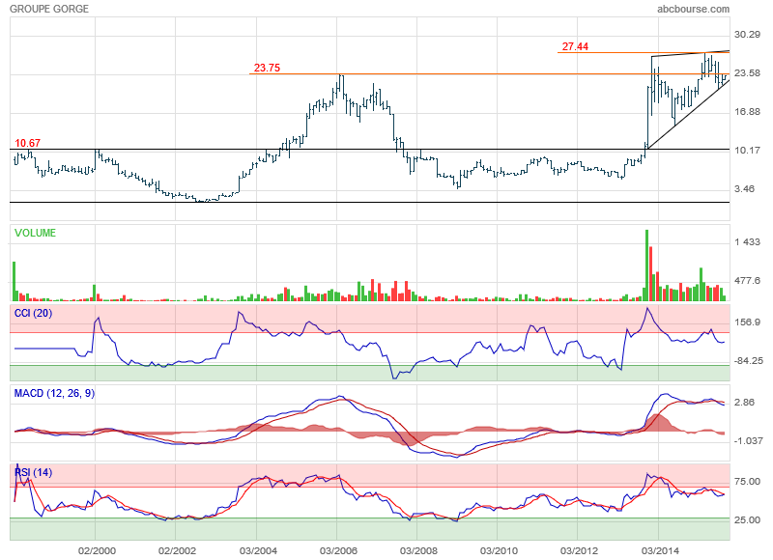Click the 03/2010 date axis label
The width and height of the screenshot is (773, 560).
pyautogui.click(x=499, y=551)
